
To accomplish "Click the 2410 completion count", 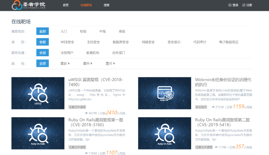I will click(x=111, y=113).
